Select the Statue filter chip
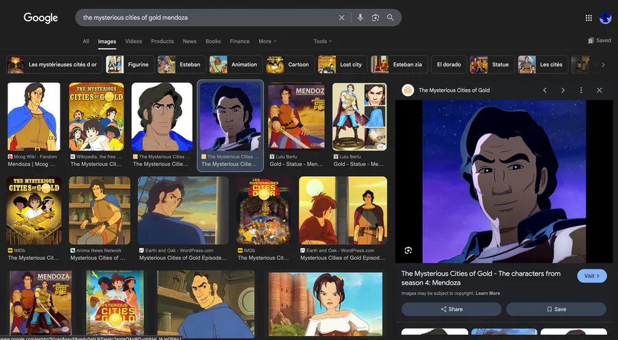Image resolution: width=618 pixels, height=340 pixels. [492, 64]
